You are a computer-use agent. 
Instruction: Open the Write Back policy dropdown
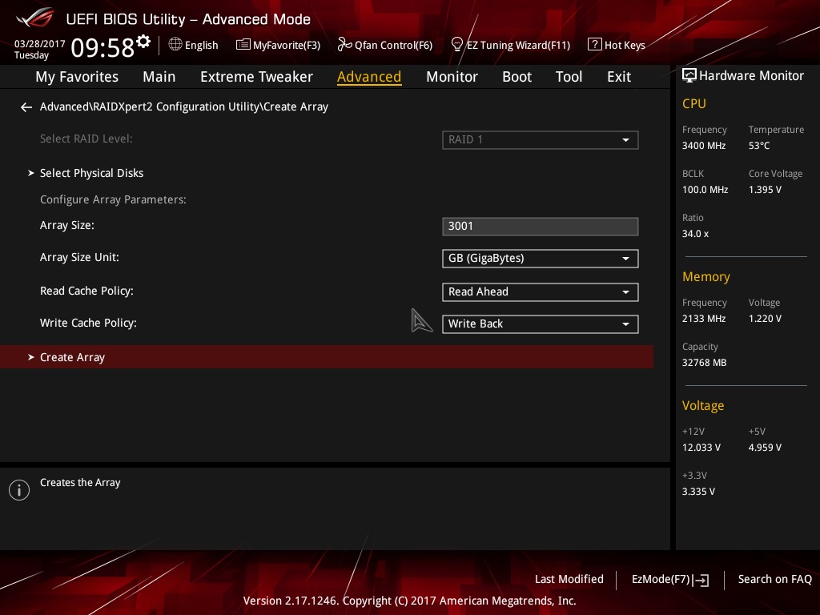pos(540,324)
